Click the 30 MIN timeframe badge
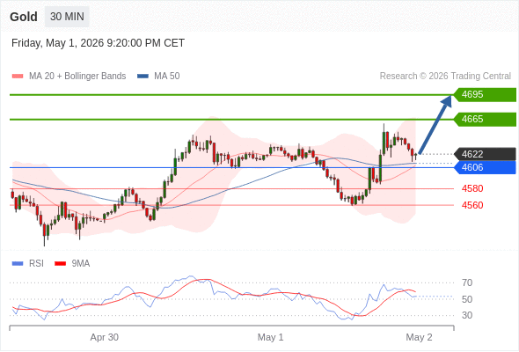Viewport: 519px width, 352px height. 67,17
